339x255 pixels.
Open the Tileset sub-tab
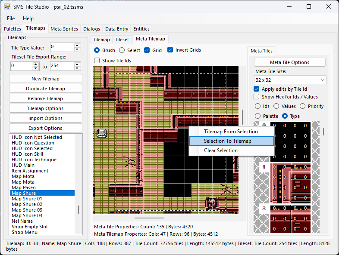pos(122,40)
